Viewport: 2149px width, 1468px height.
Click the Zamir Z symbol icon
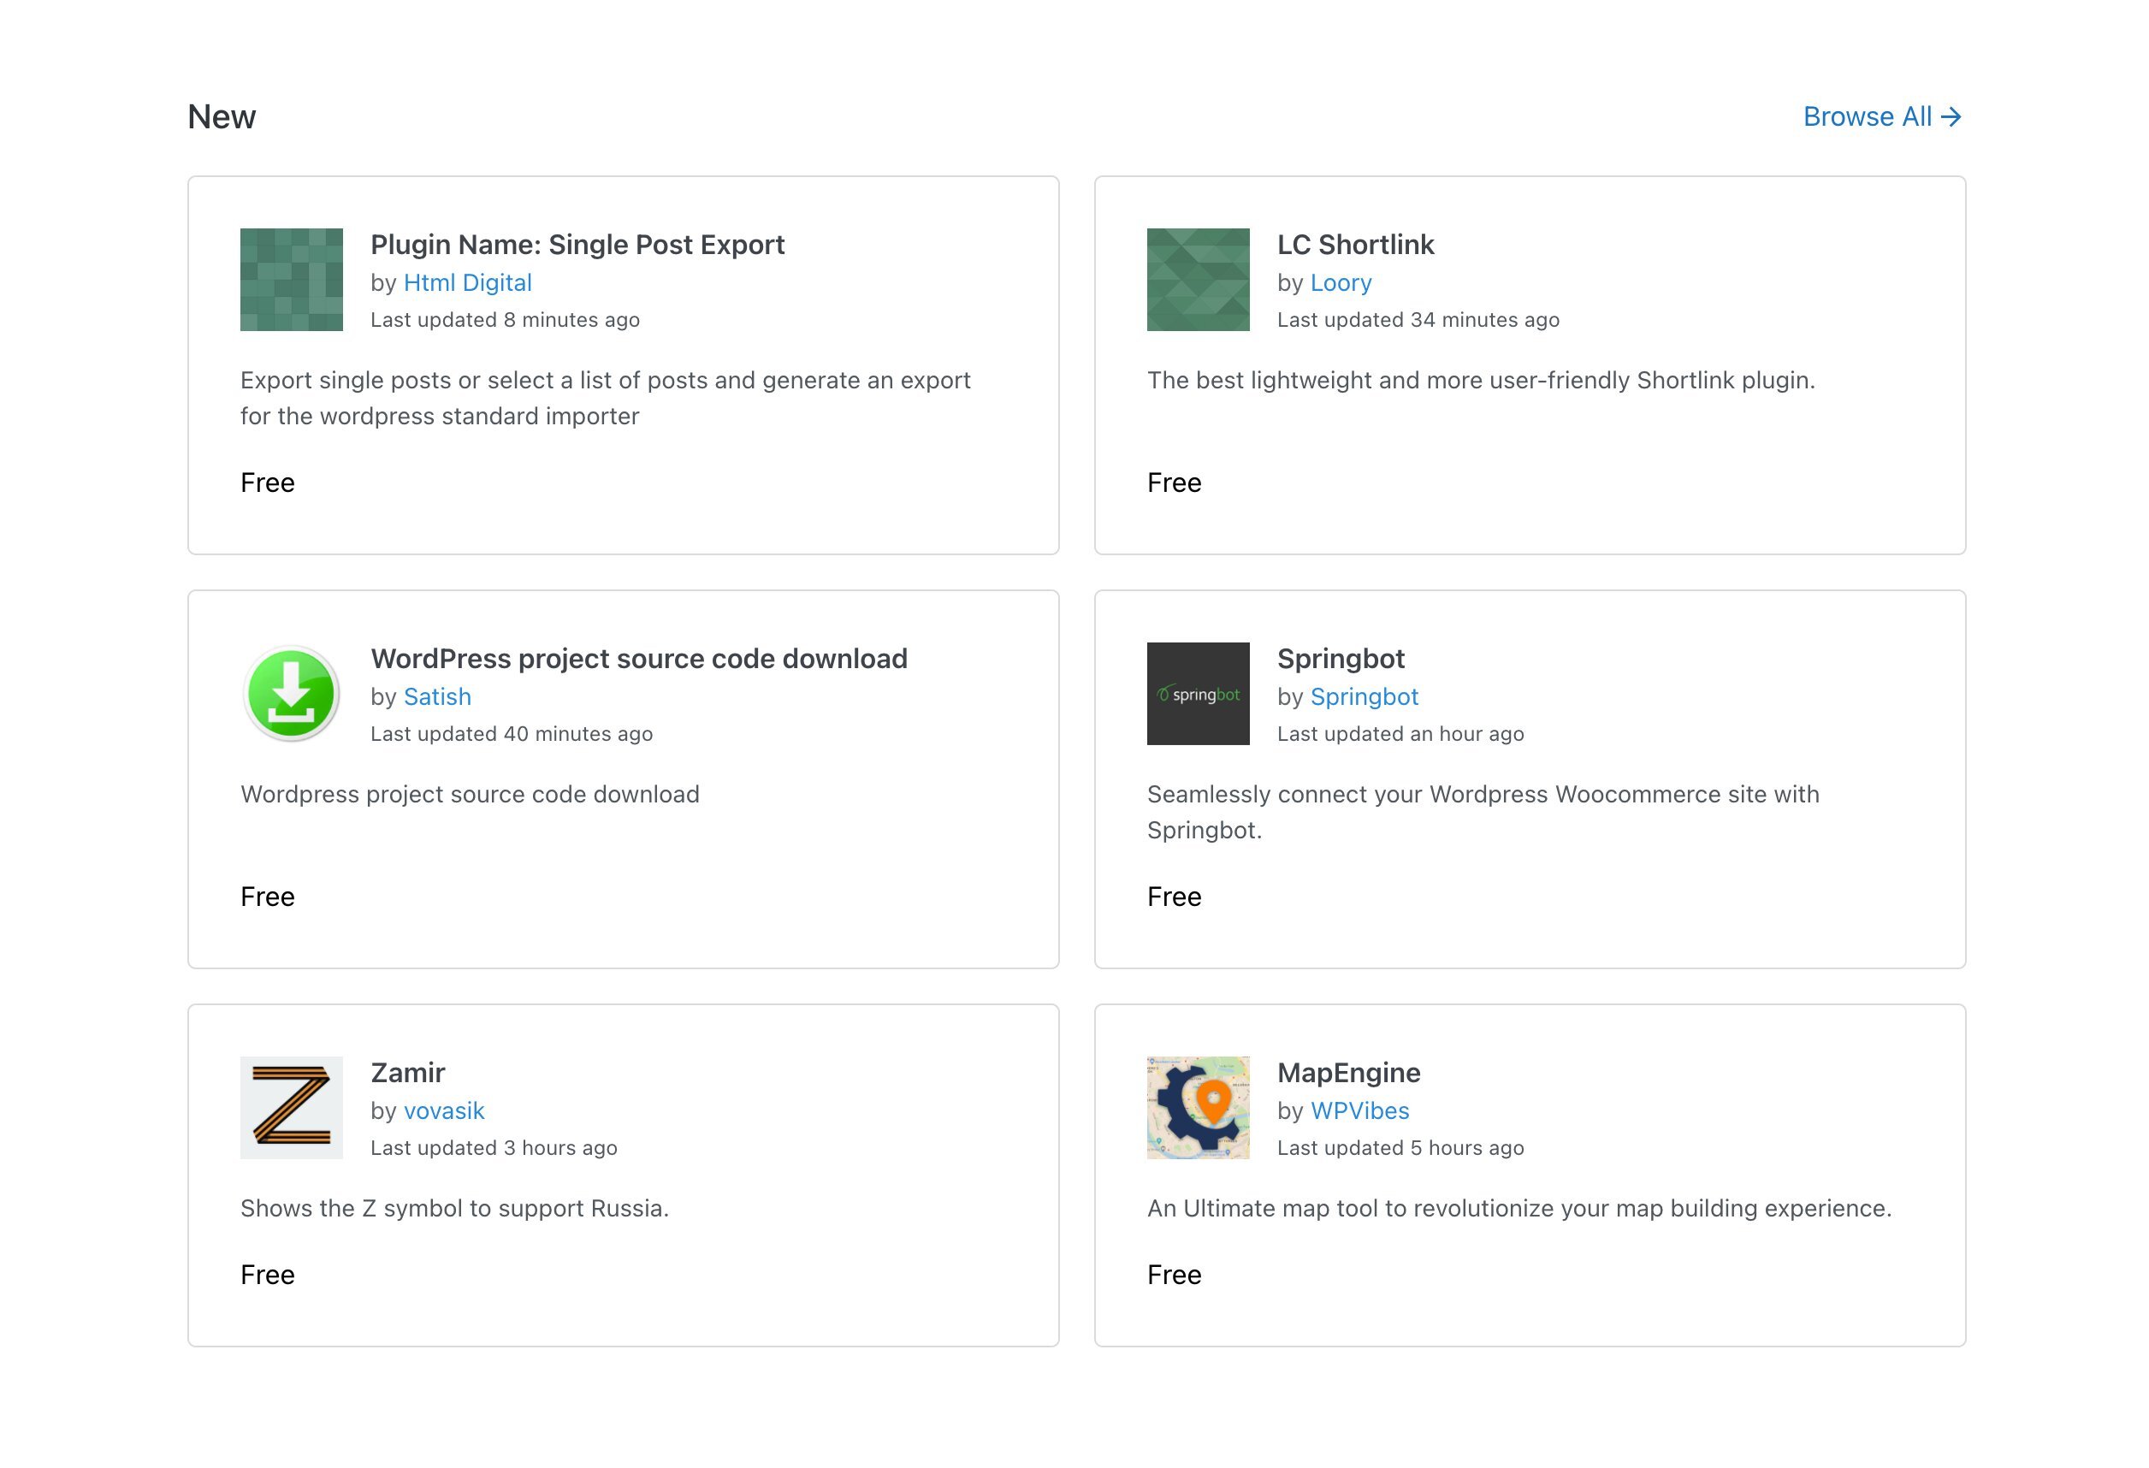(291, 1108)
